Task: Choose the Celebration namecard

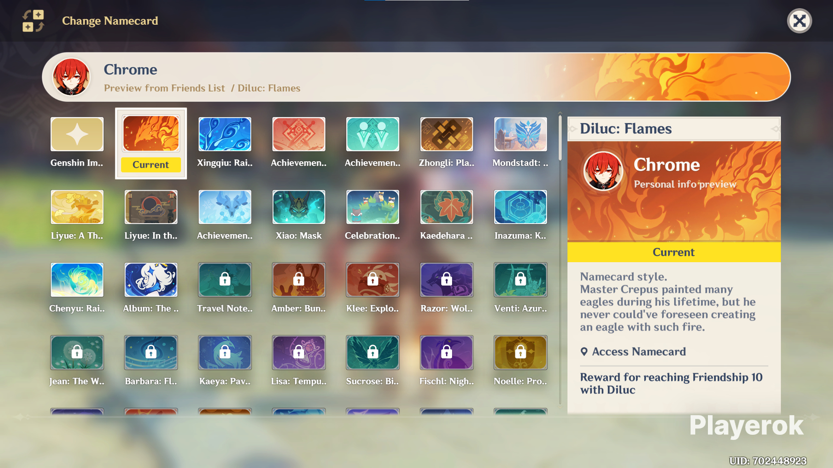Action: [372, 207]
